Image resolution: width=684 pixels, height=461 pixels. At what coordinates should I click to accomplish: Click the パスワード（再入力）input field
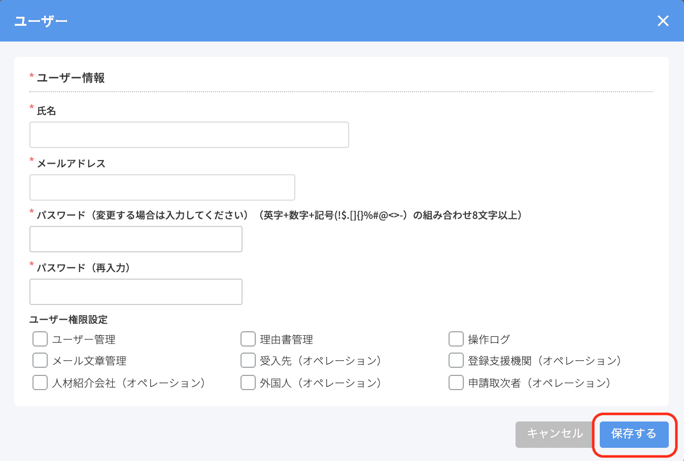coord(135,292)
